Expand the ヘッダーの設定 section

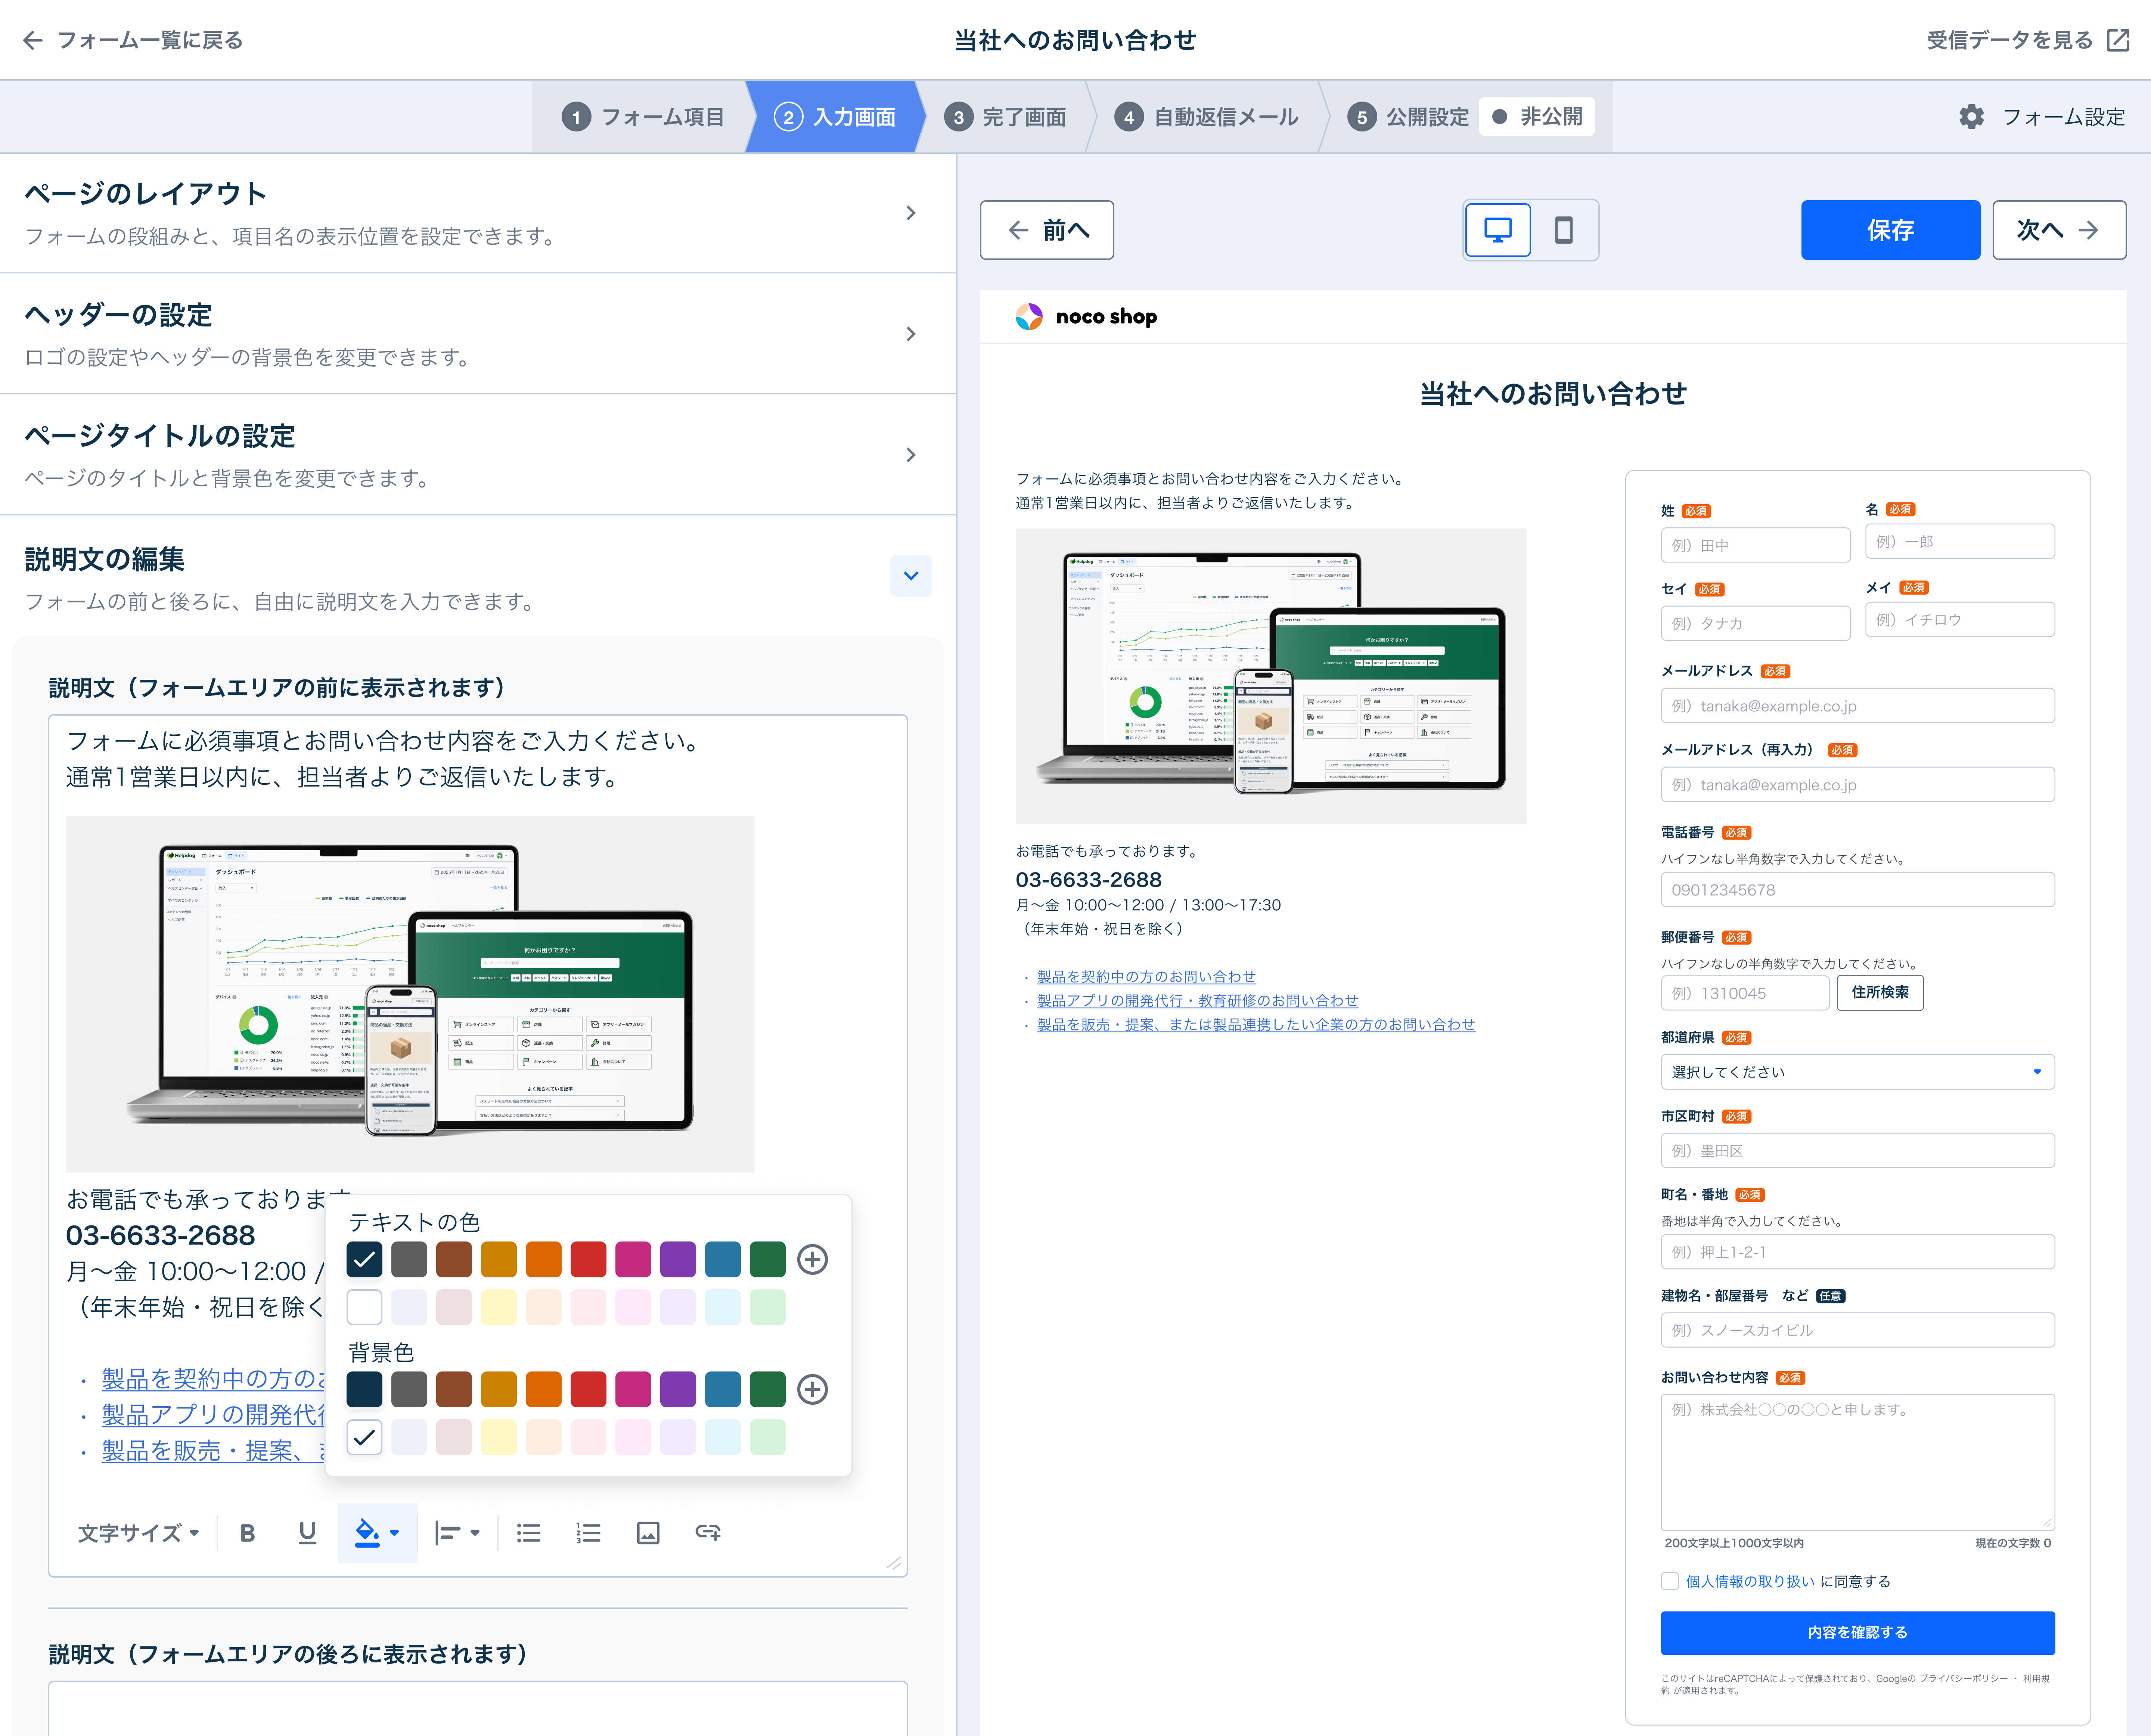[x=478, y=334]
